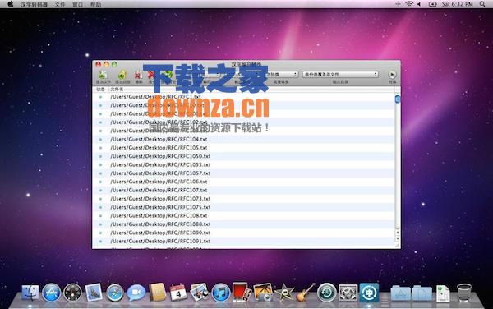
Task: Open Finder from the Dock
Action: (30, 293)
